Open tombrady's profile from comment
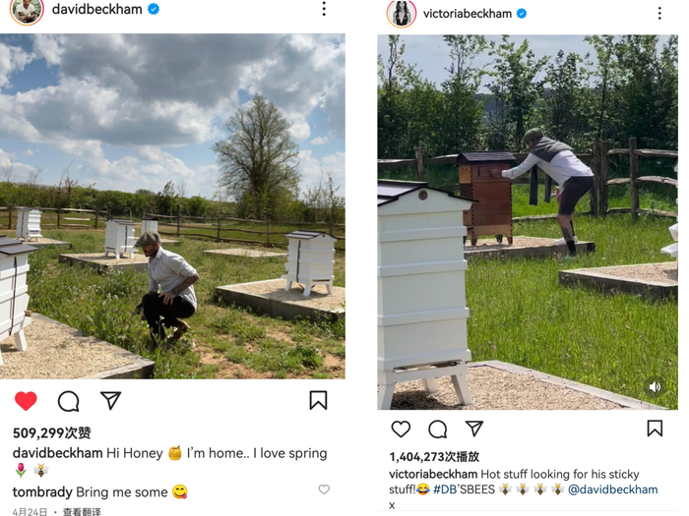This screenshot has height=516, width=689. (x=42, y=492)
